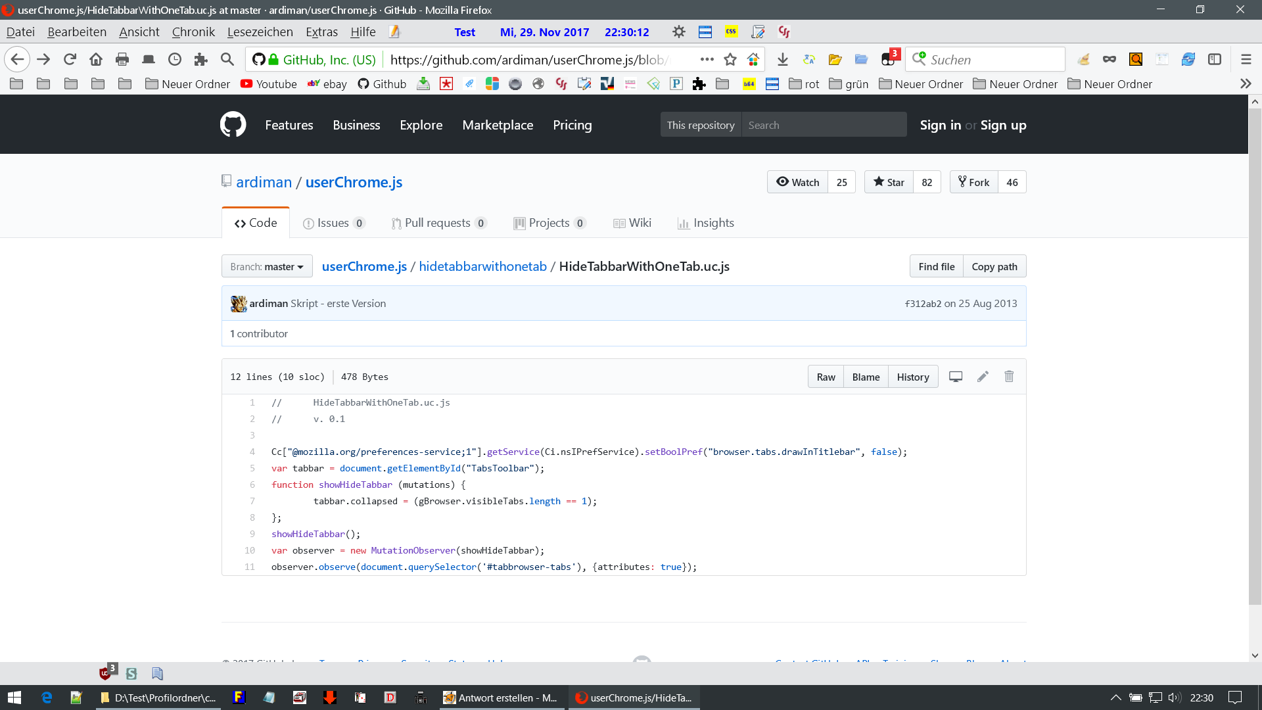Expand hidden bookmarks overflow chevron
This screenshot has width=1262, height=710.
(x=1245, y=84)
